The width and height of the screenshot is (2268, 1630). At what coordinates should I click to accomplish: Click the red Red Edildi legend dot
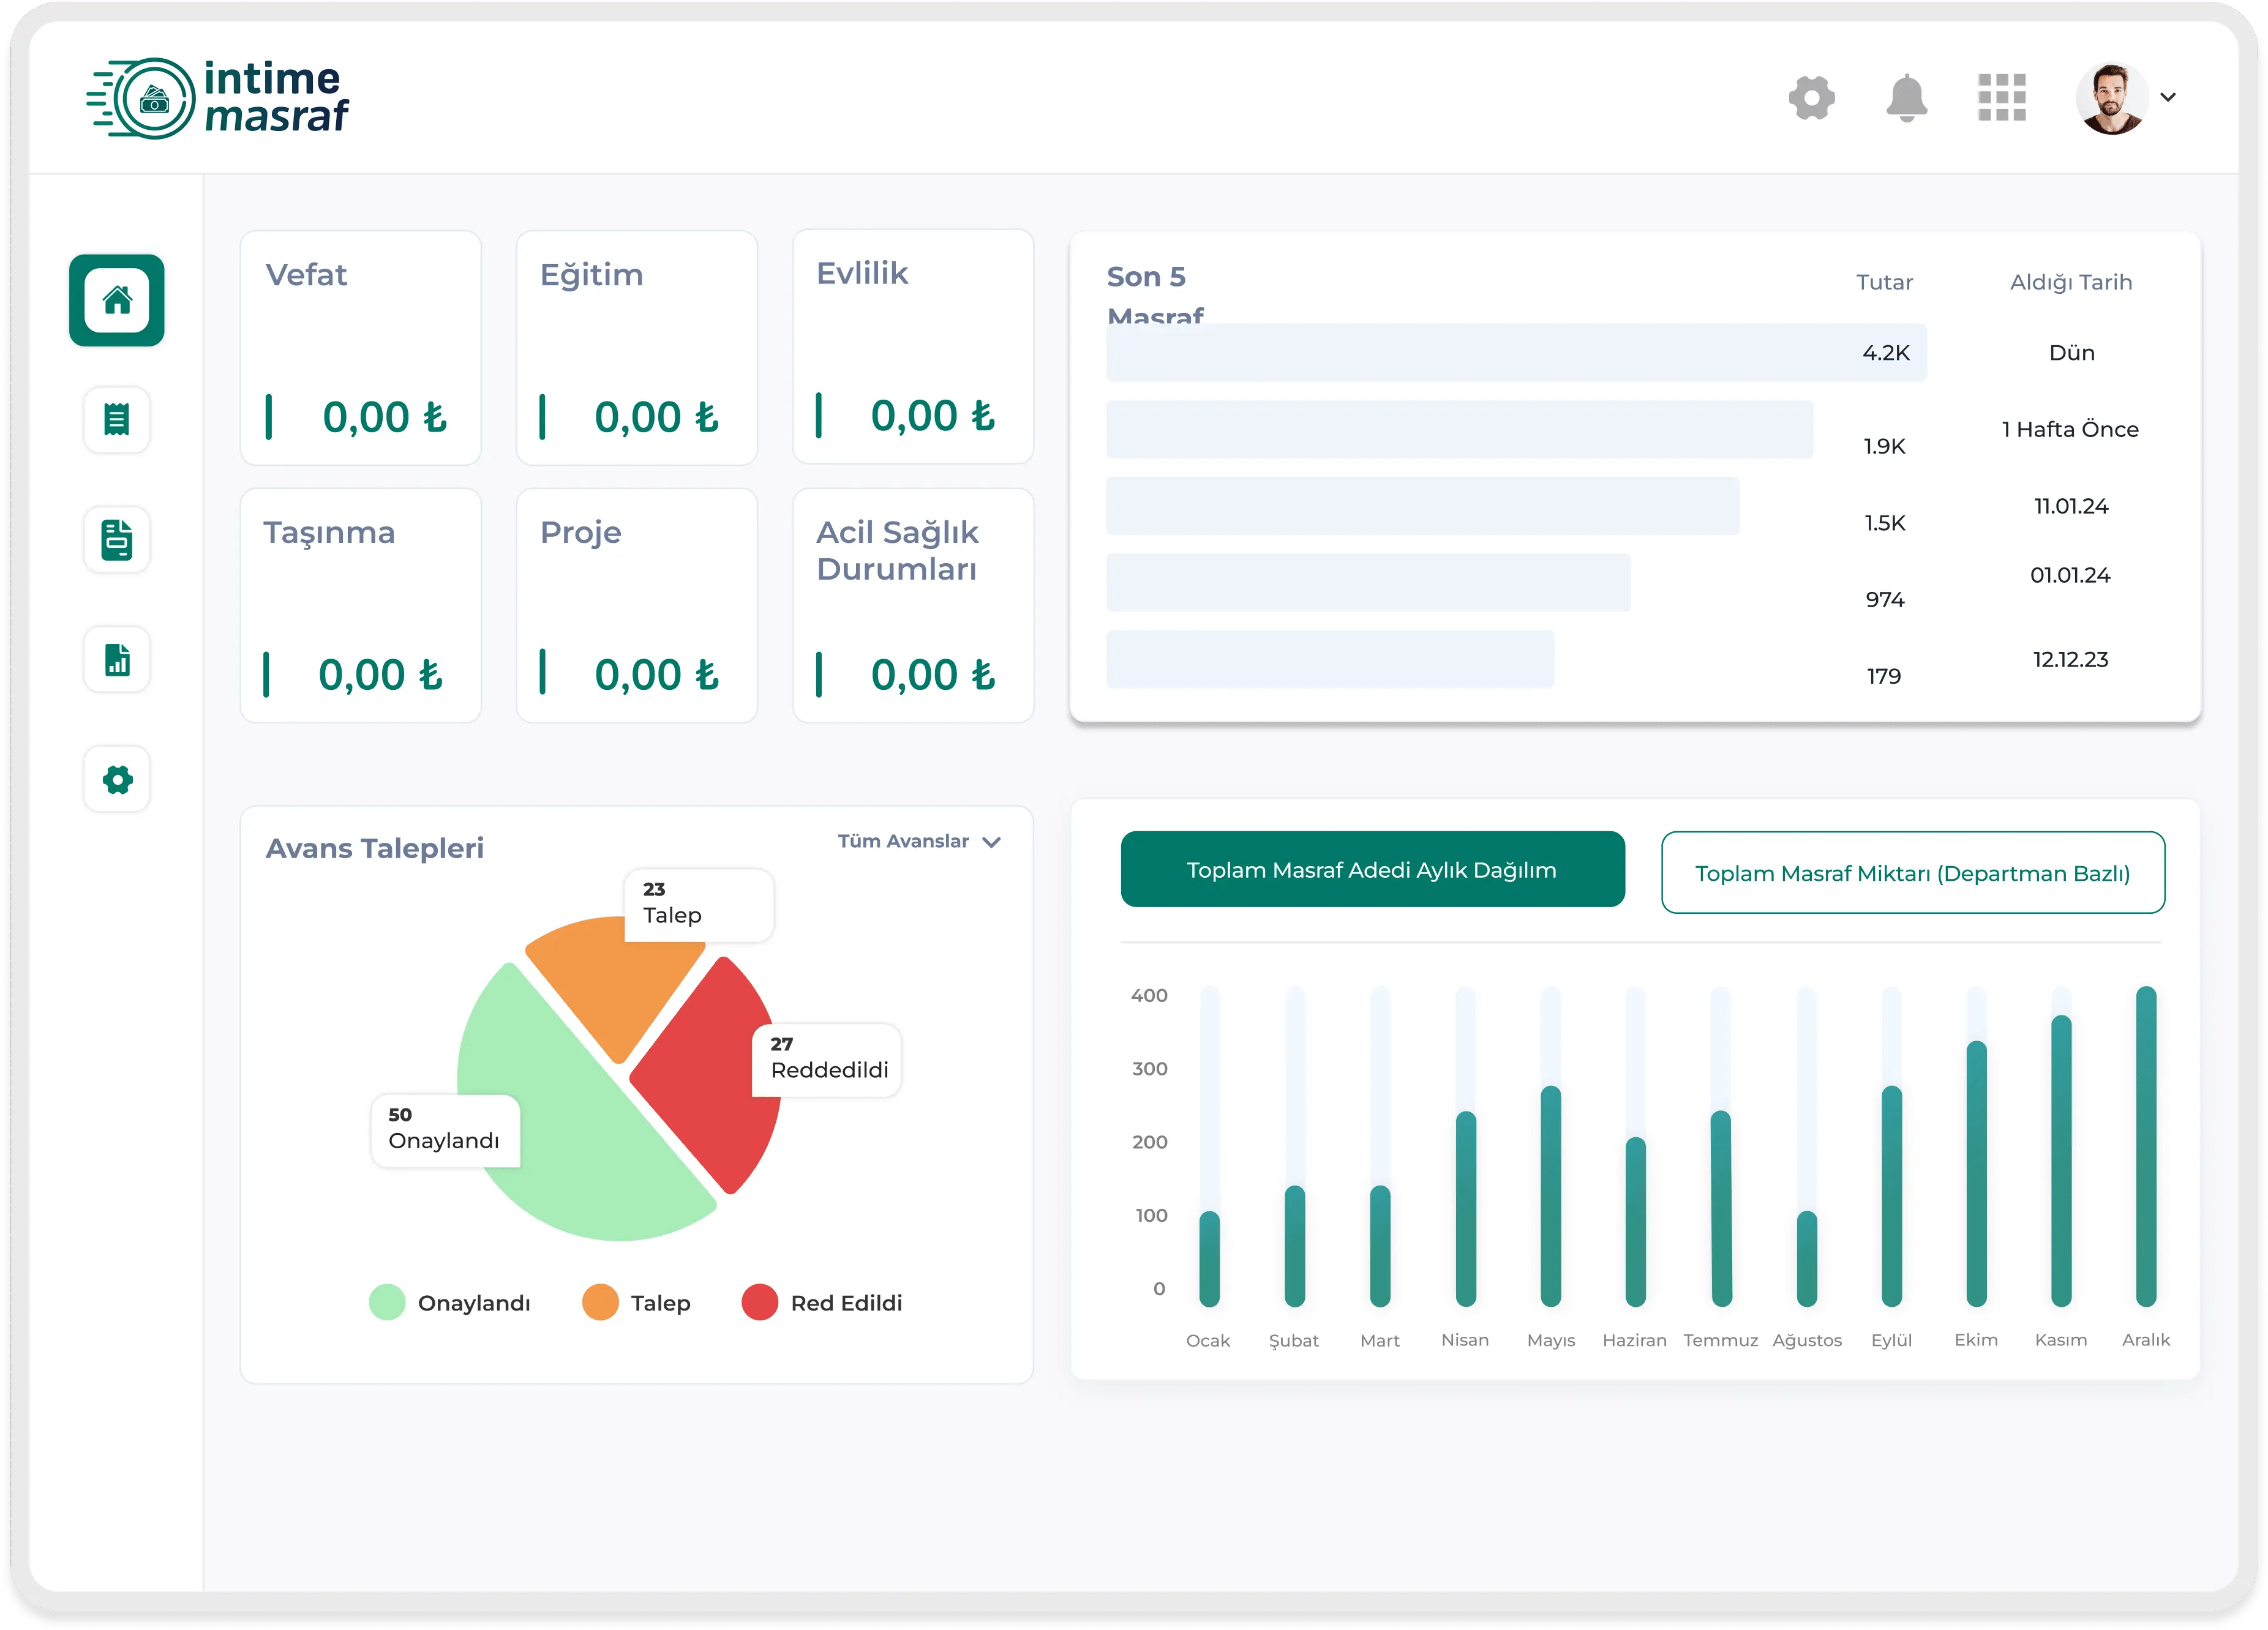(760, 1302)
